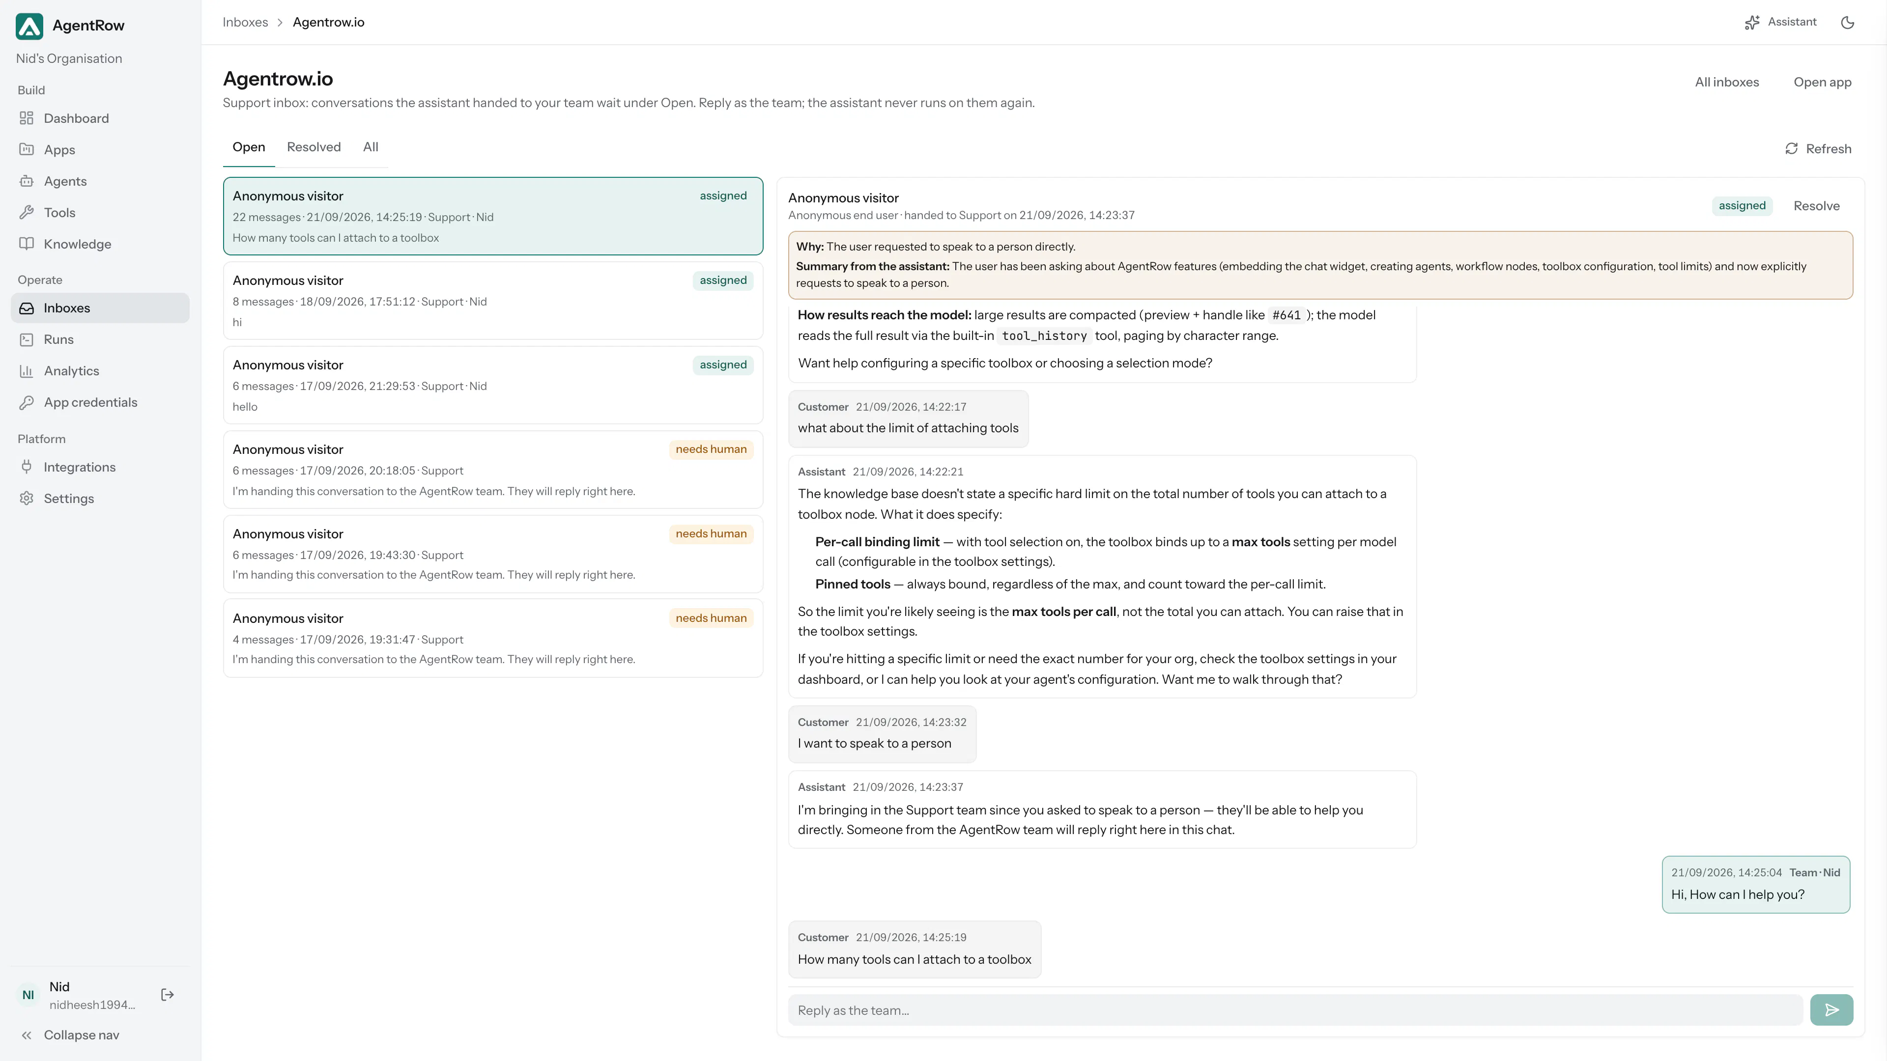
Task: Click the #641 handle code snippet
Action: (1287, 315)
